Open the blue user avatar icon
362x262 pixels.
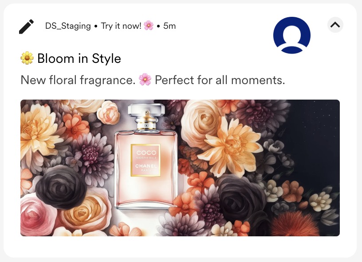coord(292,35)
